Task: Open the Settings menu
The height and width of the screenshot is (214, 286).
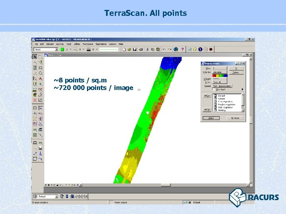Action: (x=60, y=44)
